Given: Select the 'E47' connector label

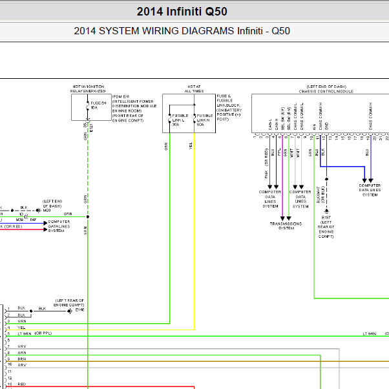Looking at the screenshot, I should [x=33, y=220].
